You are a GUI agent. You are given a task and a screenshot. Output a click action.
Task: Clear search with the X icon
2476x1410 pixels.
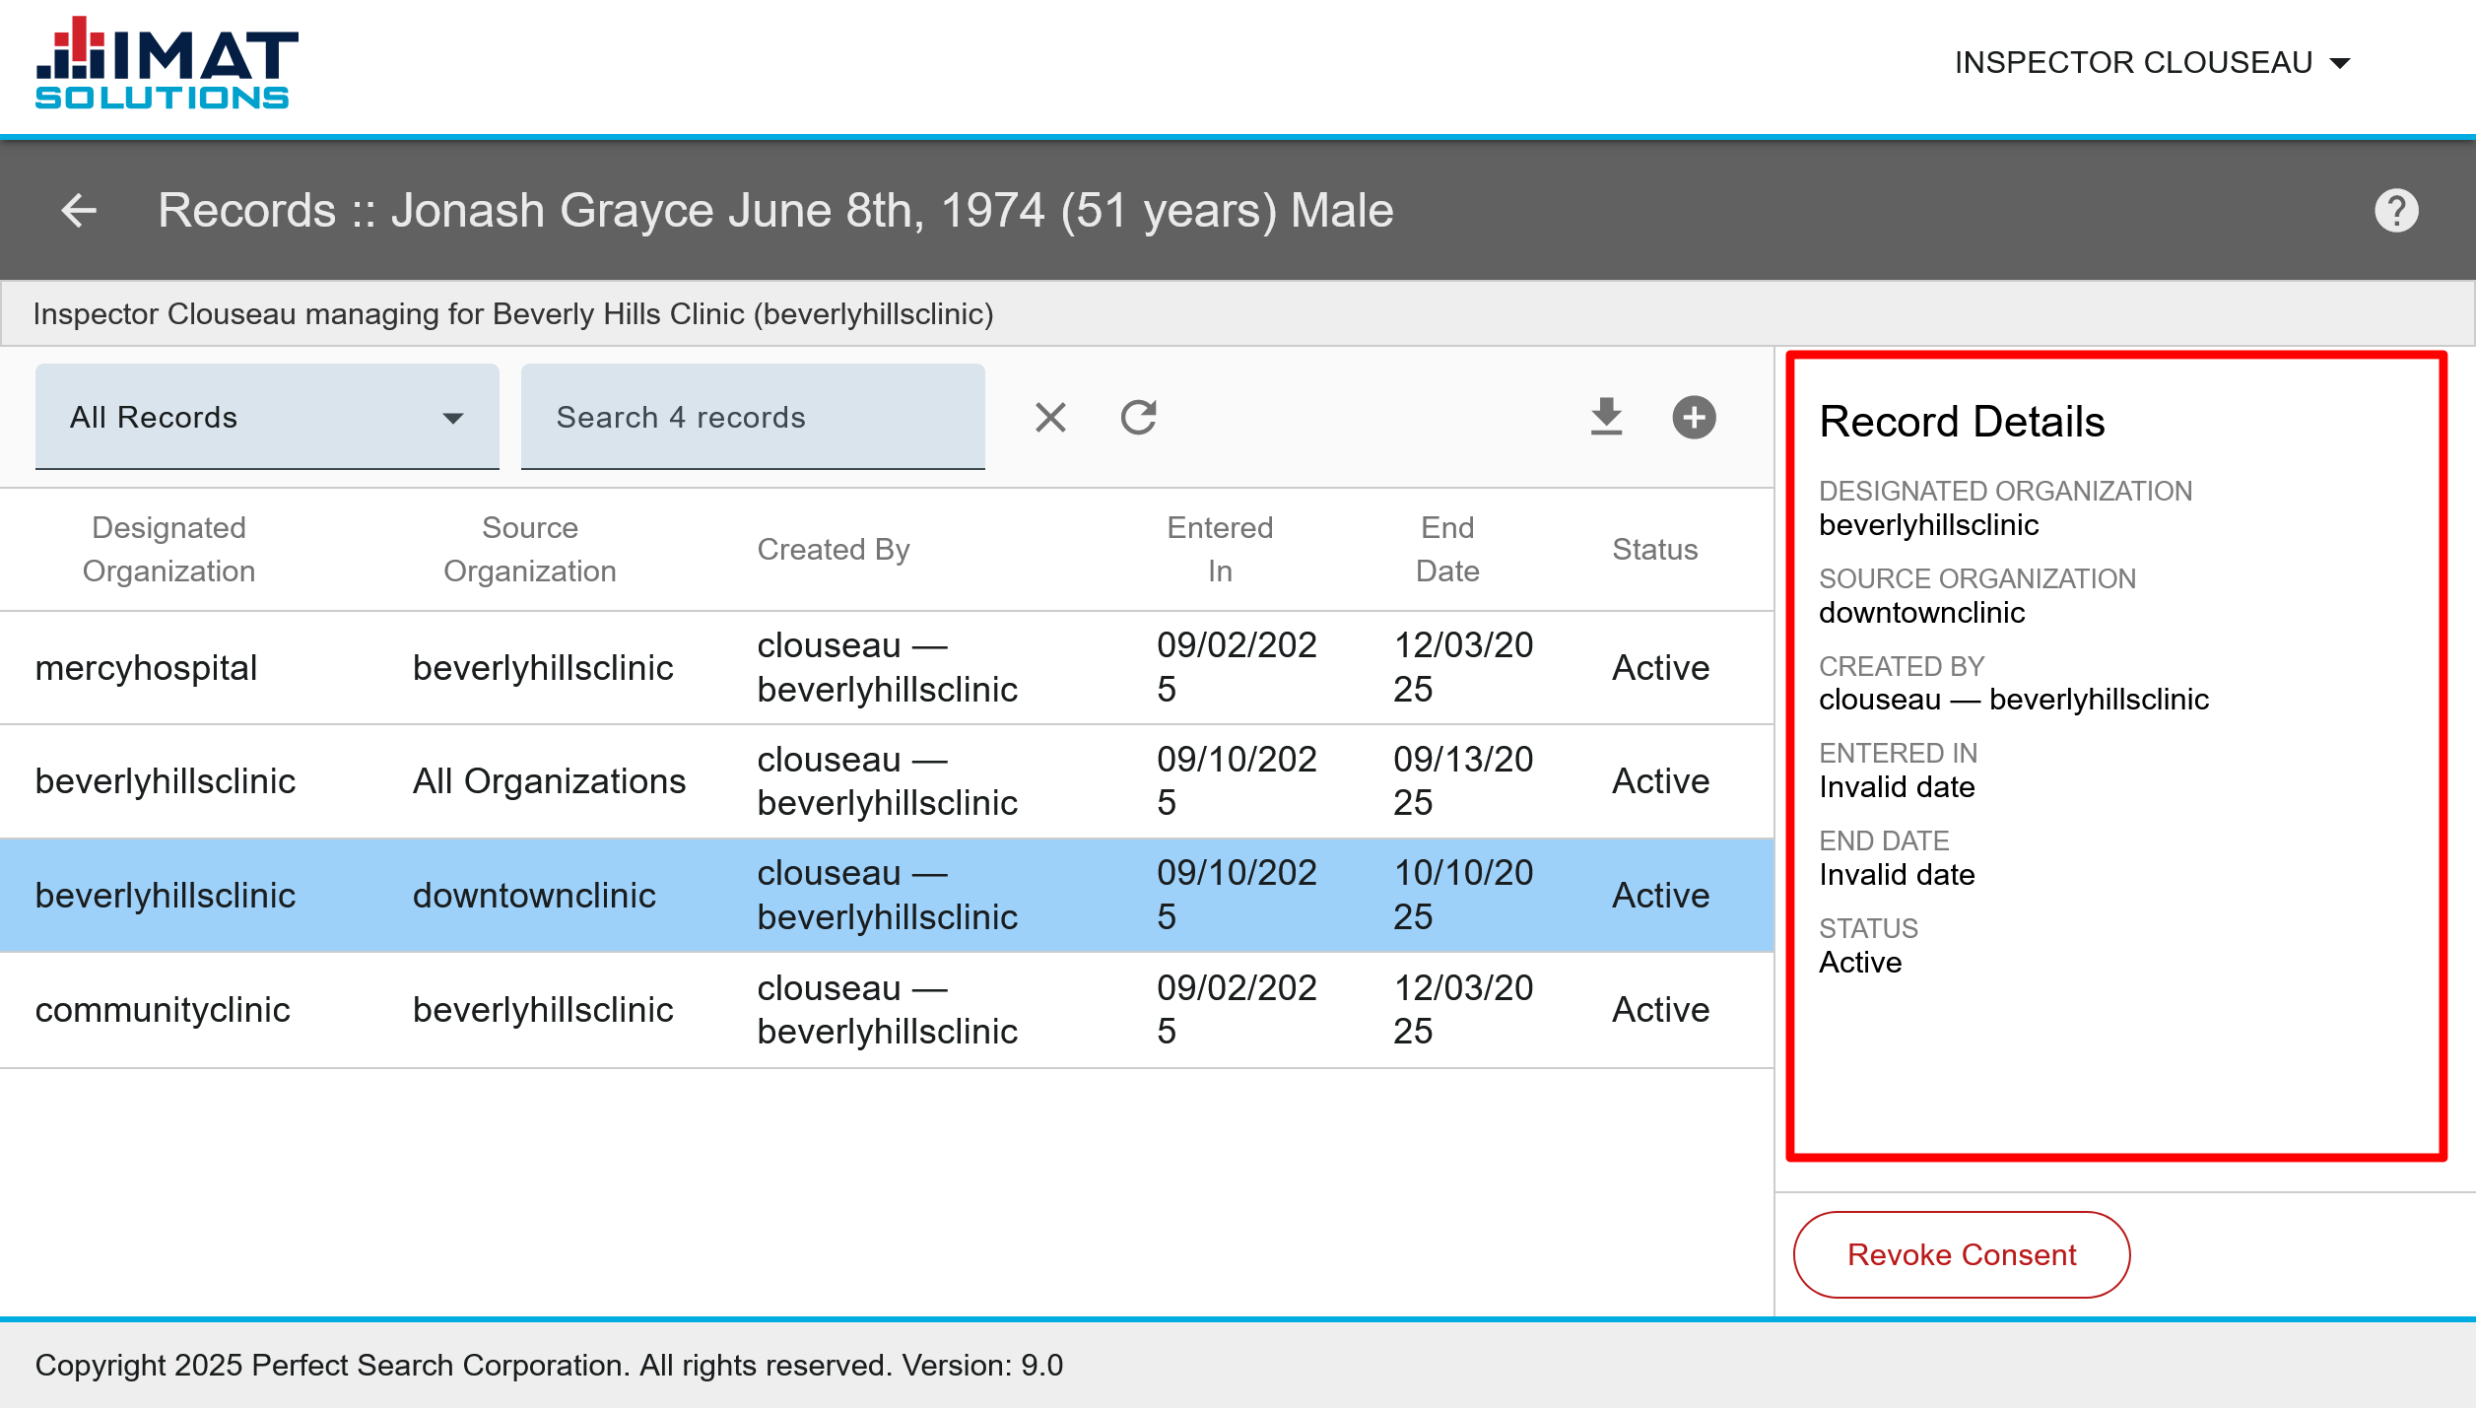(x=1050, y=417)
